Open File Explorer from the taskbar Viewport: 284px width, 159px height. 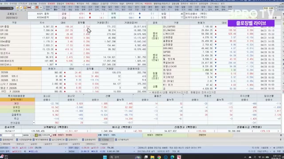pos(152,157)
